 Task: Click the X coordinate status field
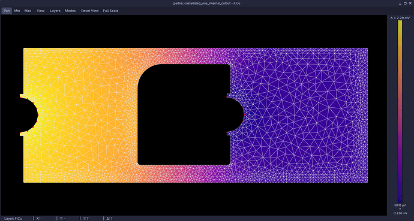[x=40, y=219]
